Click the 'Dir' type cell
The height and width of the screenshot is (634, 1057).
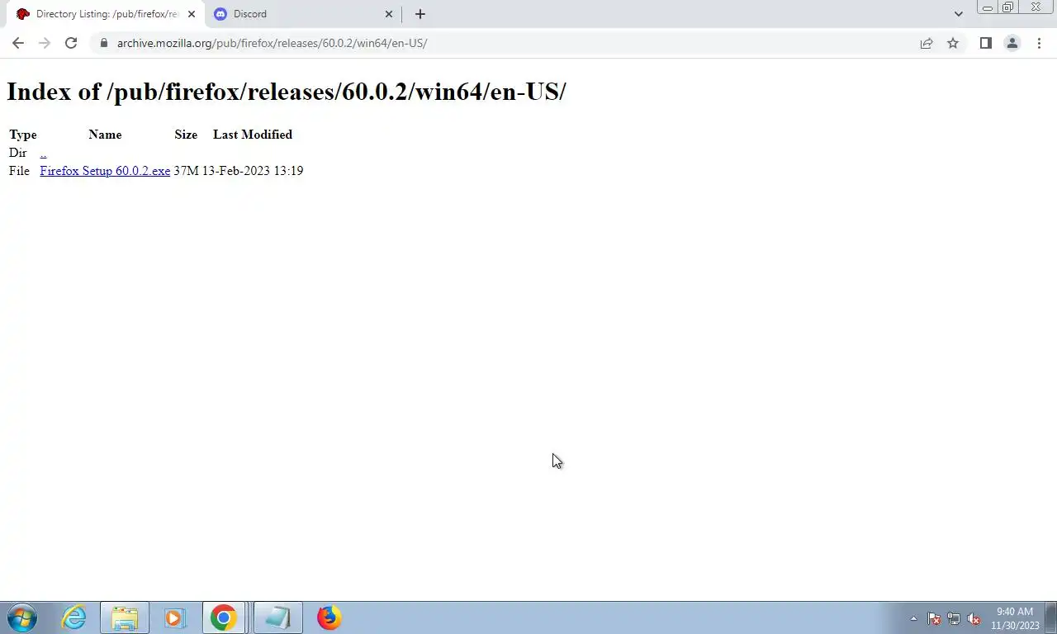(x=18, y=153)
